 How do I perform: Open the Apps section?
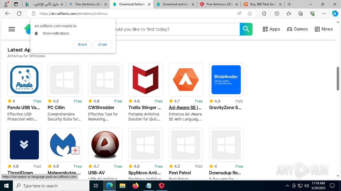tap(271, 29)
